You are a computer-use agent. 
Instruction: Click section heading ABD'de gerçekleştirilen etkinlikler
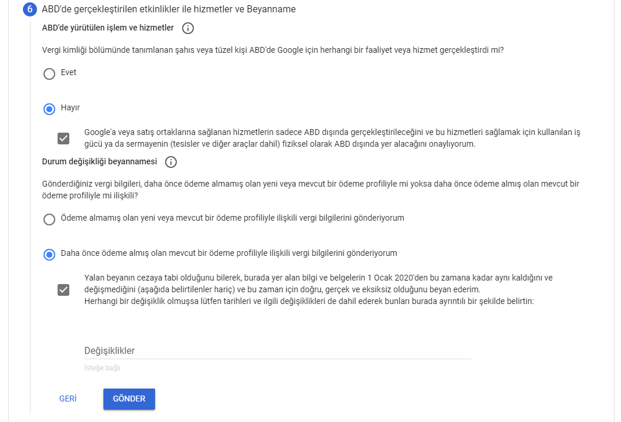tap(169, 9)
